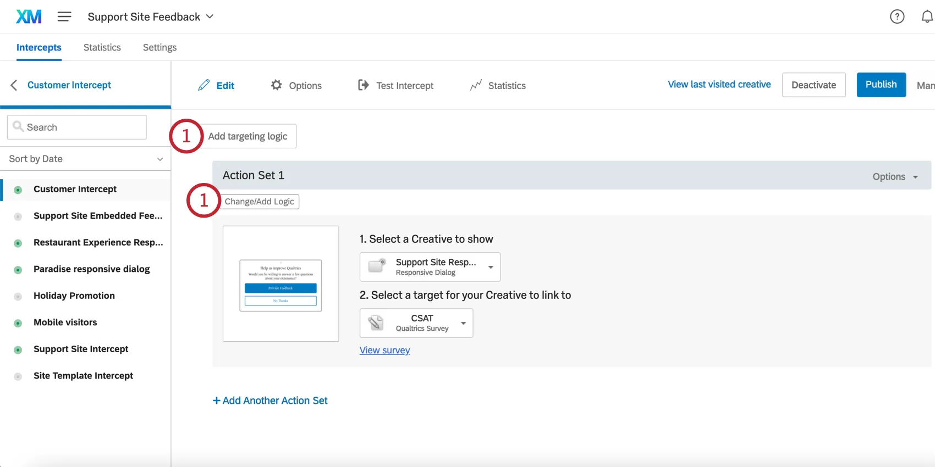Viewport: 935px width, 467px height.
Task: Expand the Sort by Date dropdown
Action: (x=85, y=159)
